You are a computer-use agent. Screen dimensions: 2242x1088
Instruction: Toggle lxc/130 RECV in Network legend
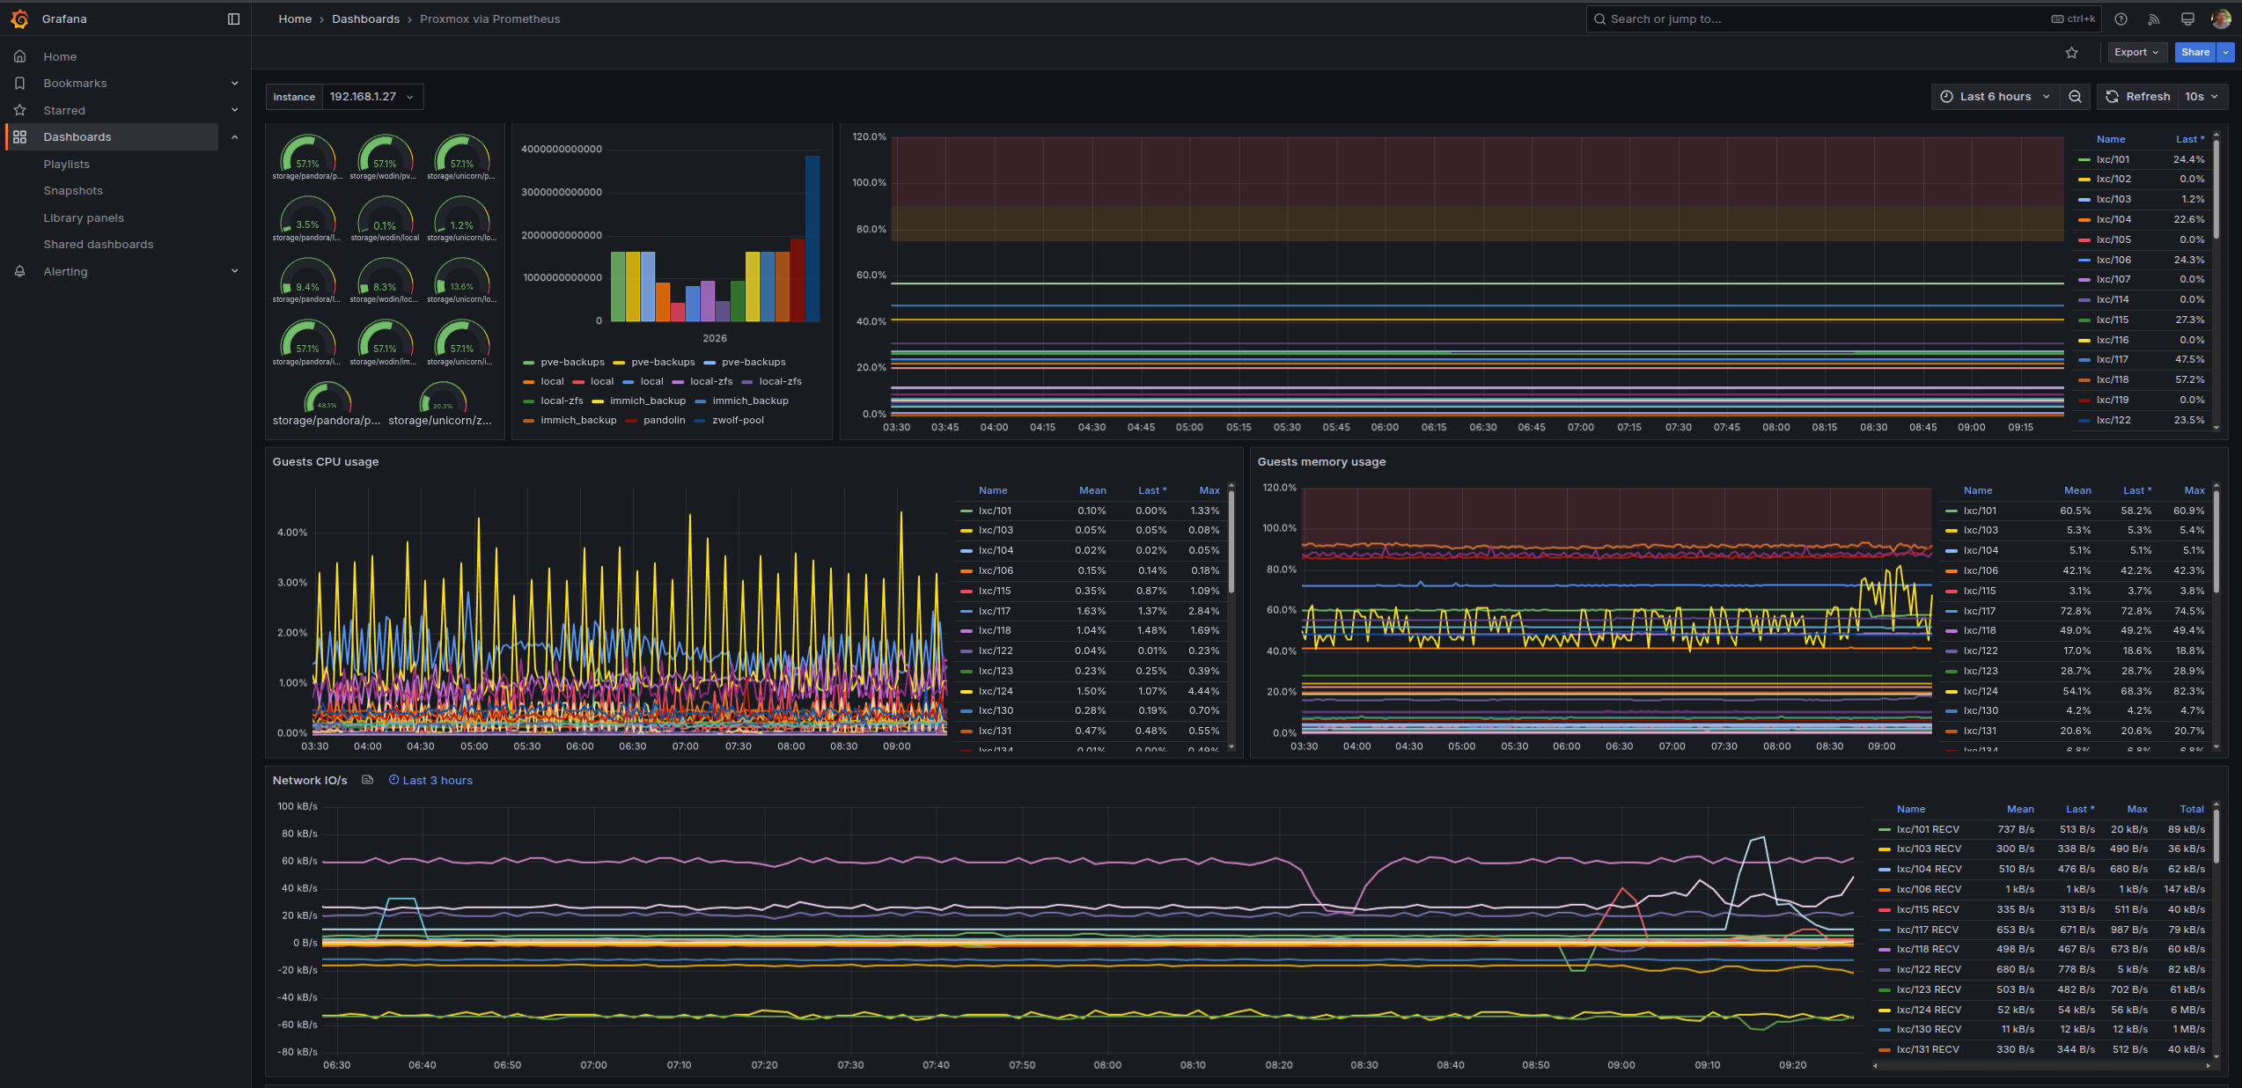pos(1928,1029)
